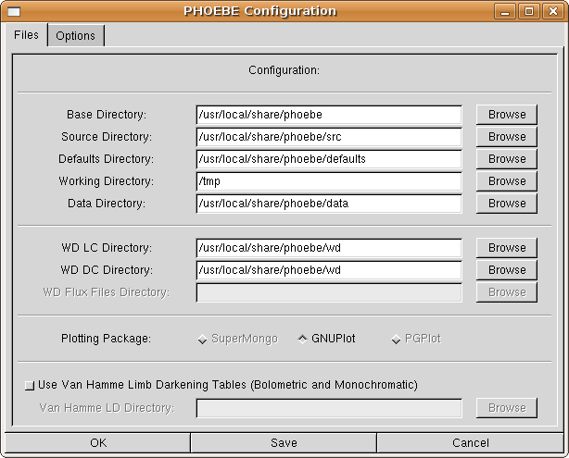Image resolution: width=569 pixels, height=458 pixels.
Task: Confirm configuration with OK
Action: [x=98, y=443]
